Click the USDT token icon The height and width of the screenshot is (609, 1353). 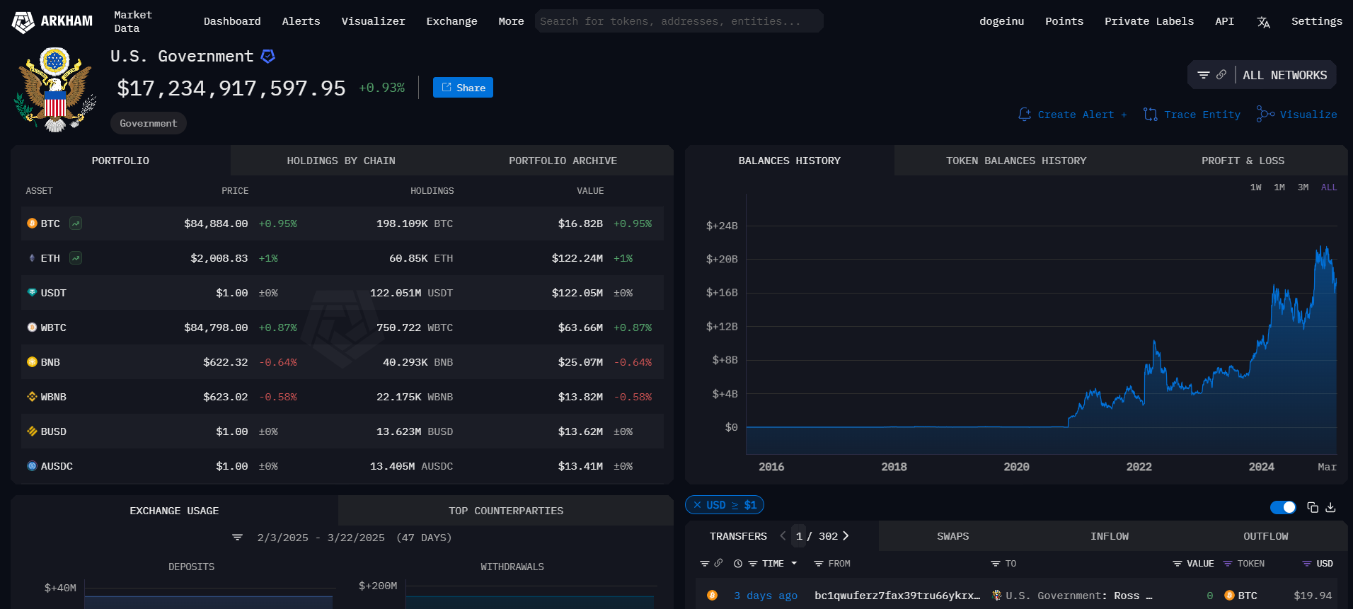point(32,292)
